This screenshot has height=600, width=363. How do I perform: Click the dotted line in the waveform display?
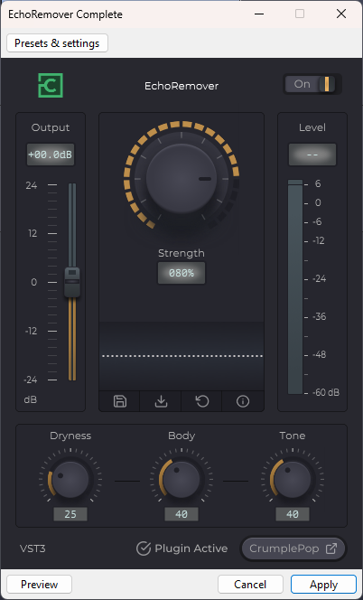point(182,356)
